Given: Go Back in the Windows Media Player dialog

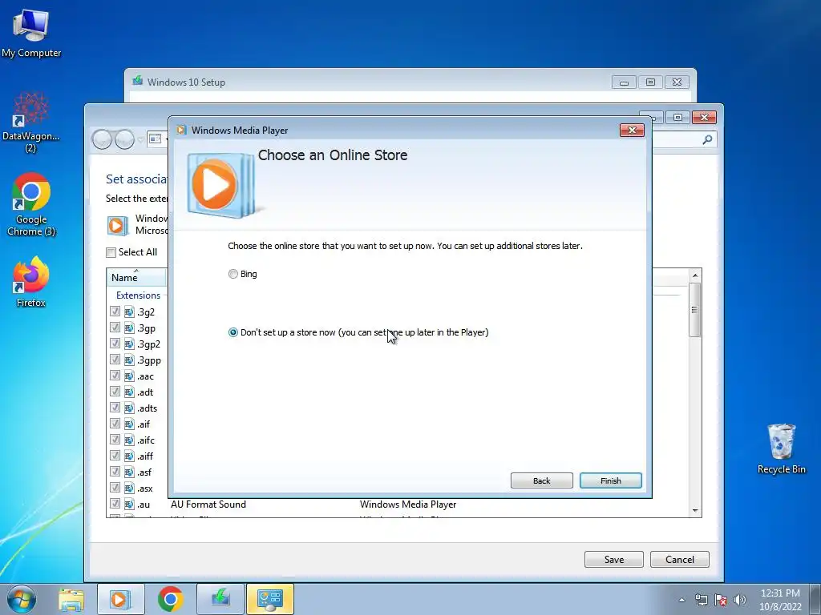Looking at the screenshot, I should tap(541, 480).
